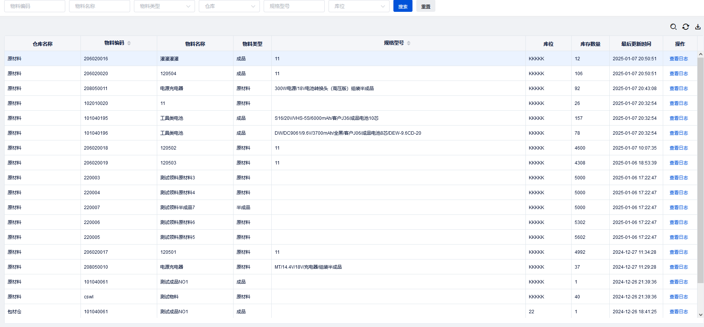Click the download export icon
The image size is (704, 327).
(698, 27)
